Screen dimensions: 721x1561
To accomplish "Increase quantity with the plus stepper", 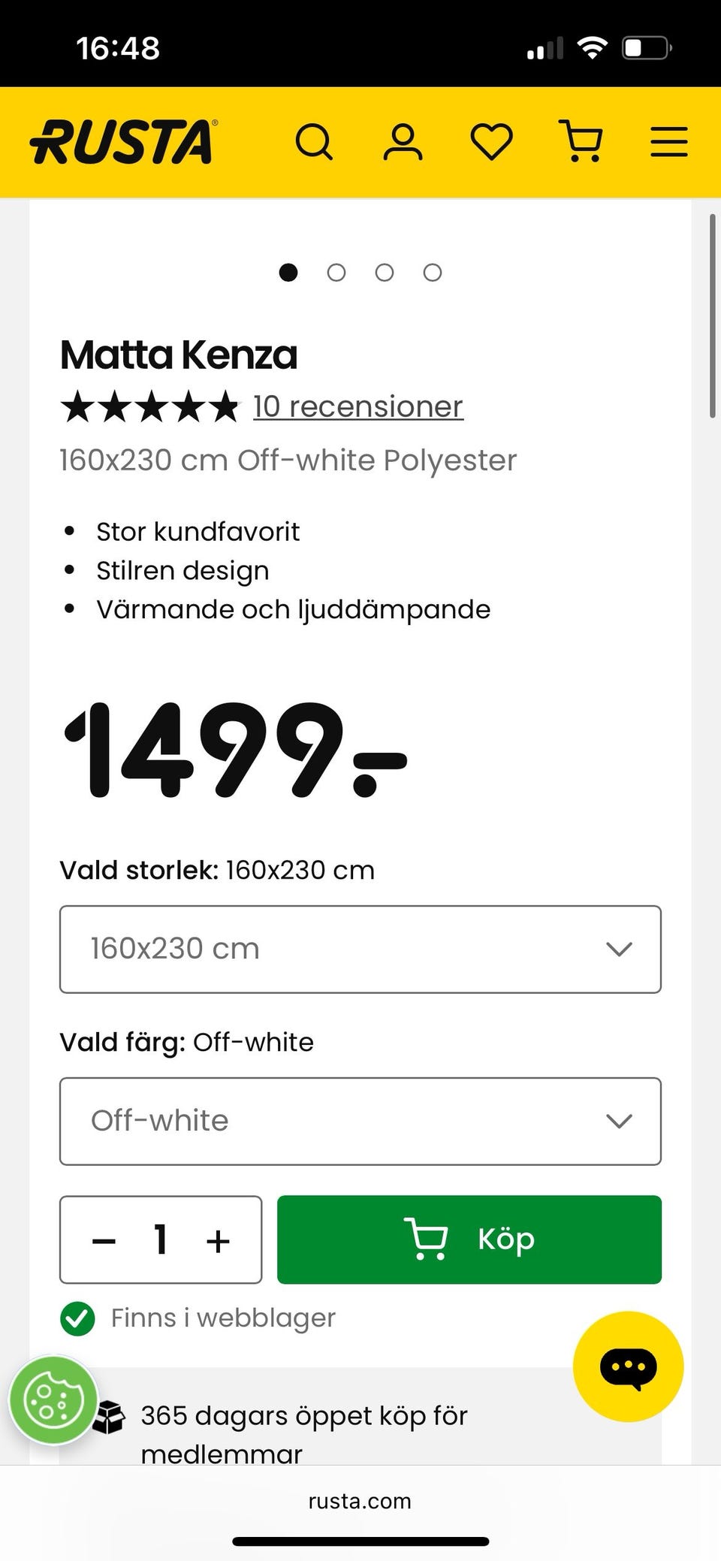I will click(219, 1240).
